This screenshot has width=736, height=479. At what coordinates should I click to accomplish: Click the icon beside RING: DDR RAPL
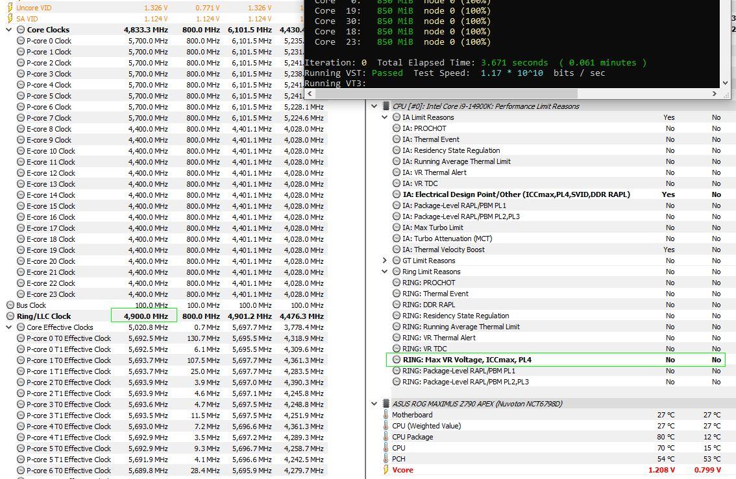pyautogui.click(x=397, y=305)
